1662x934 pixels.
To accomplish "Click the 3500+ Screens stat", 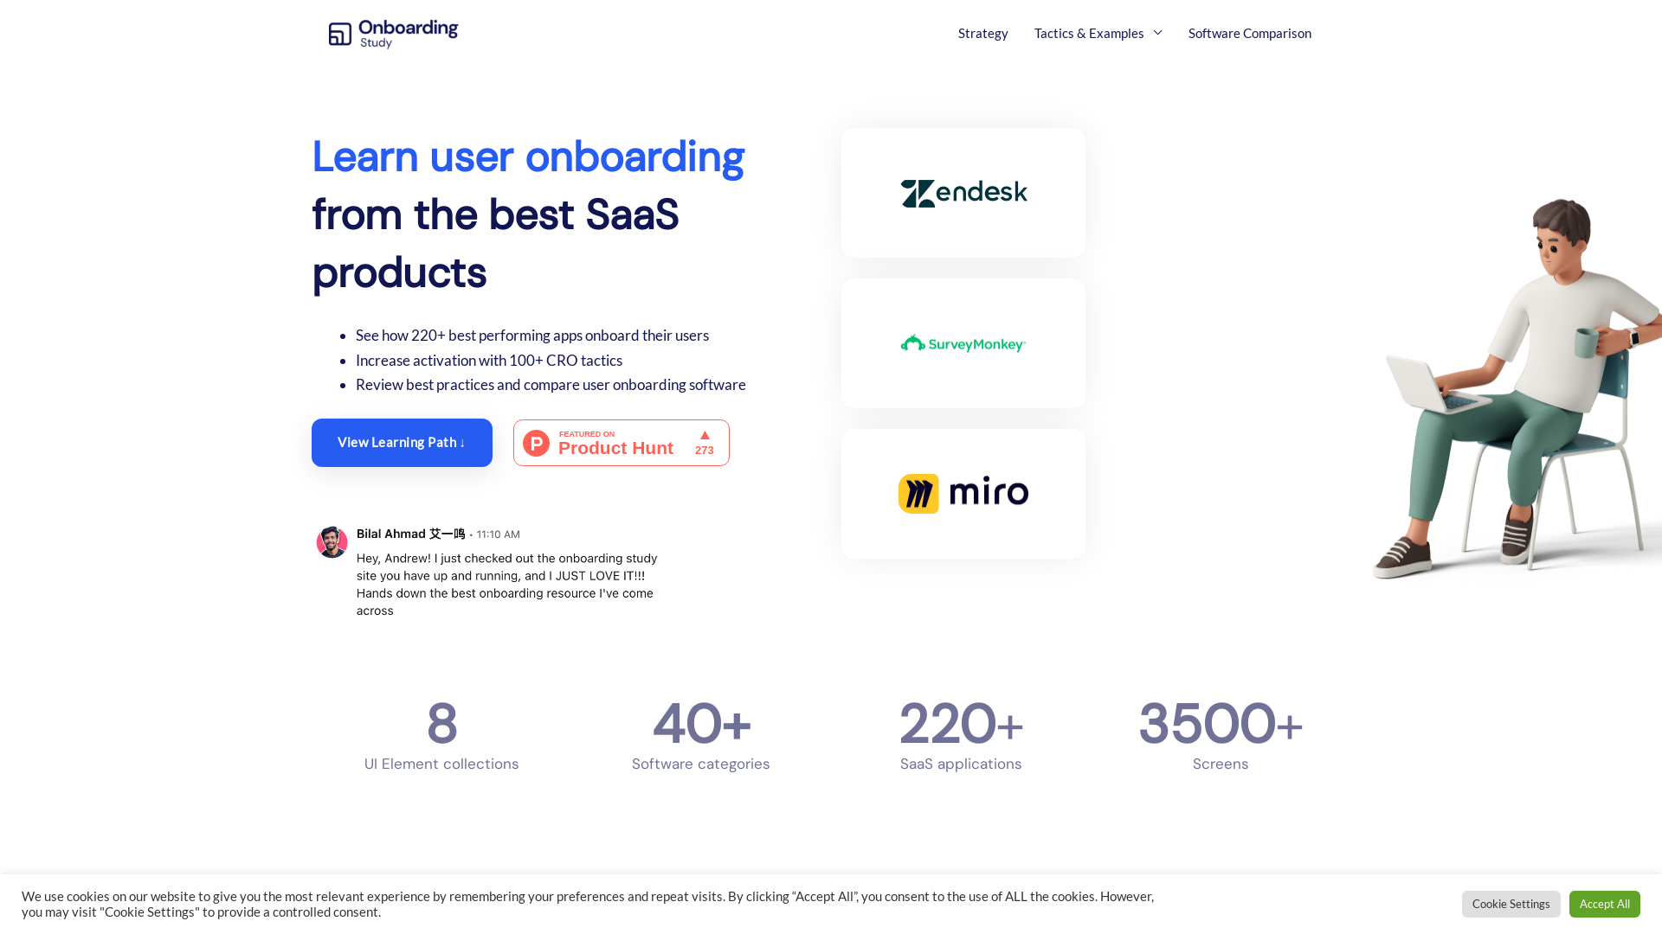I will (1221, 735).
